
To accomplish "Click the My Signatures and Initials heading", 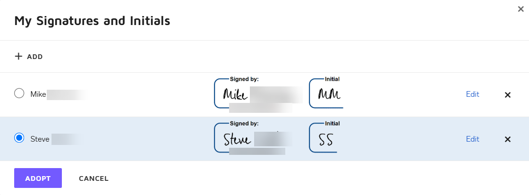I will 92,21.
